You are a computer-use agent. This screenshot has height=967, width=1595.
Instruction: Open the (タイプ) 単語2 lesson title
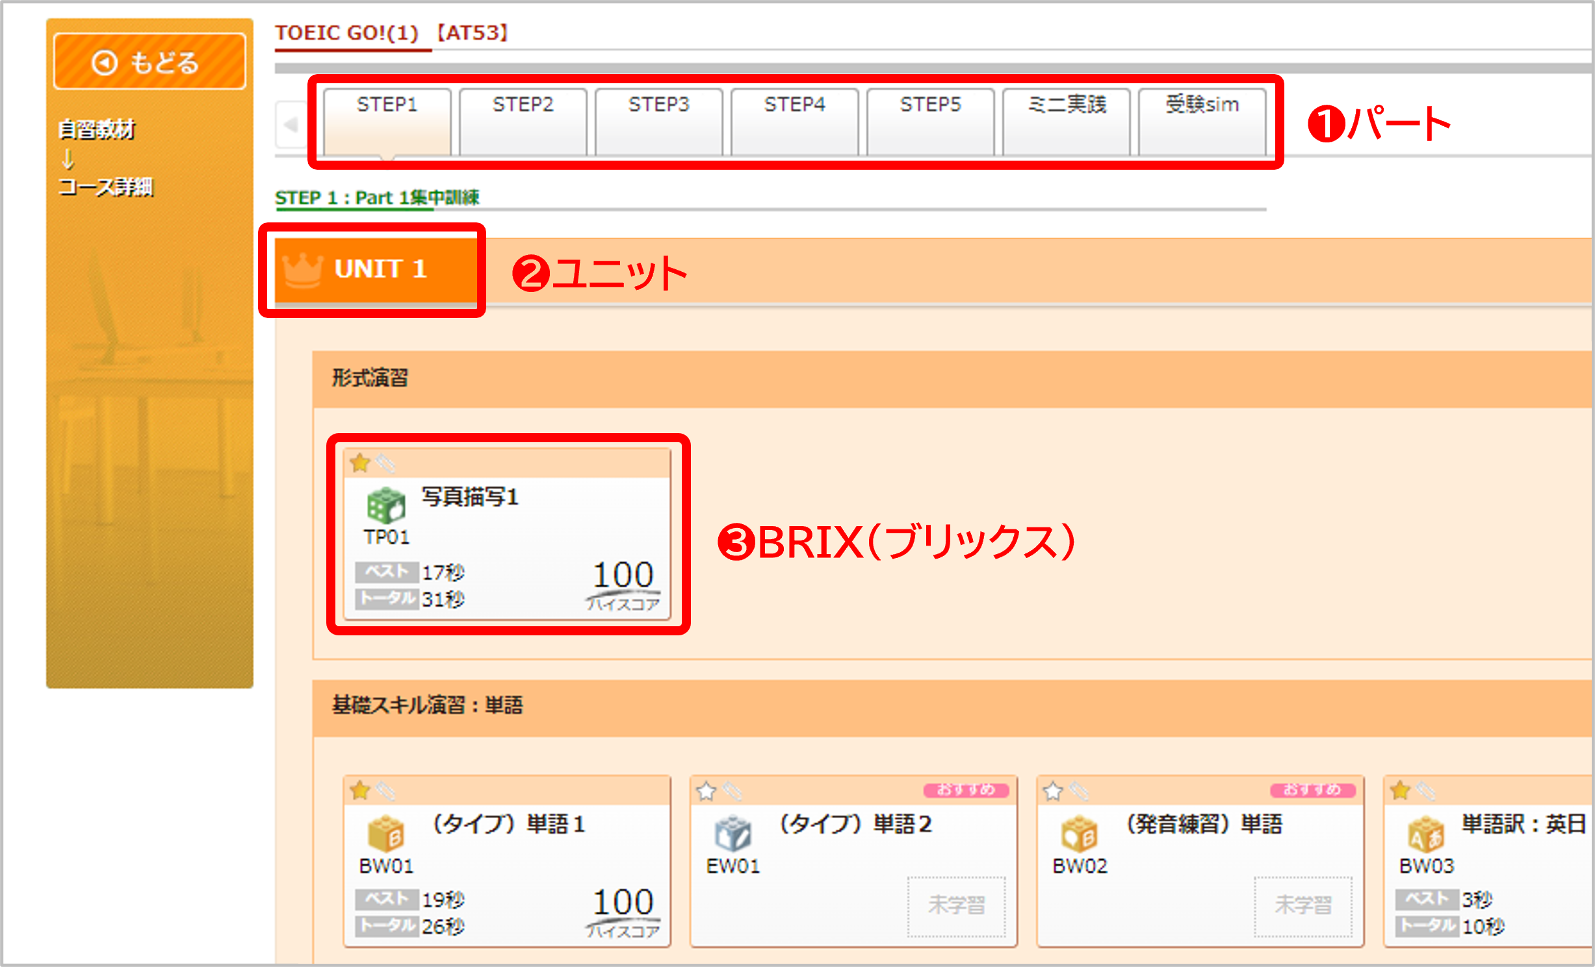point(855,824)
